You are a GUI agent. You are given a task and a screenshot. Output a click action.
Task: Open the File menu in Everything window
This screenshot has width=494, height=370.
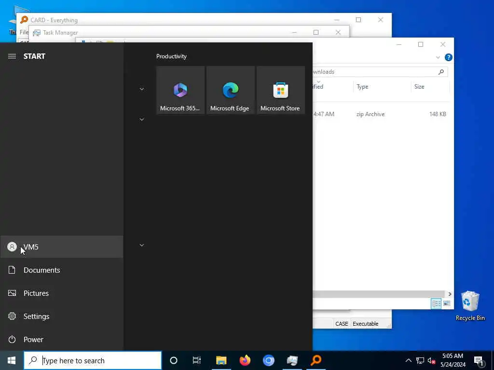[24, 32]
